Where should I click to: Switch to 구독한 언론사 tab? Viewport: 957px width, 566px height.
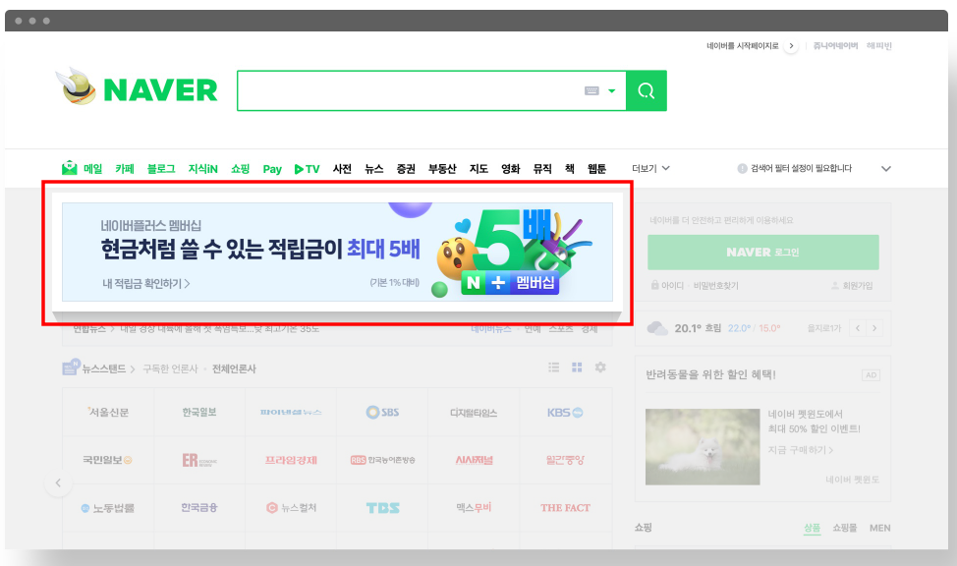point(170,368)
